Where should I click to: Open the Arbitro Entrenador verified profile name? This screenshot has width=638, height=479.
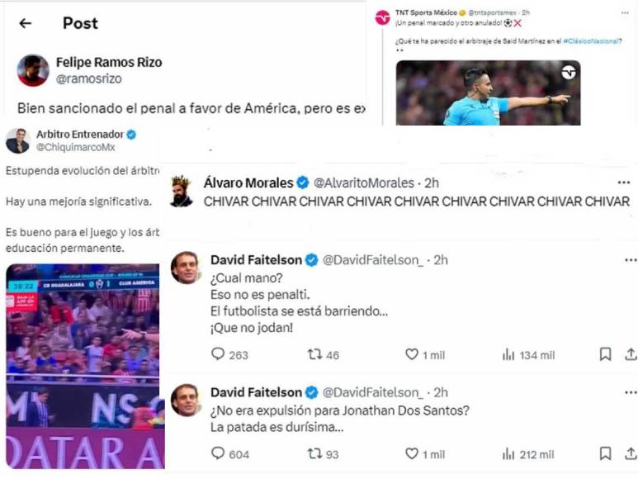[80, 135]
